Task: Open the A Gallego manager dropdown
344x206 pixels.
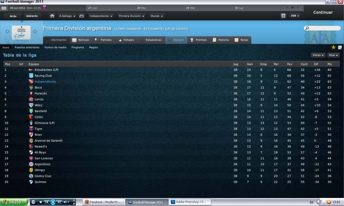Action: (x=67, y=16)
